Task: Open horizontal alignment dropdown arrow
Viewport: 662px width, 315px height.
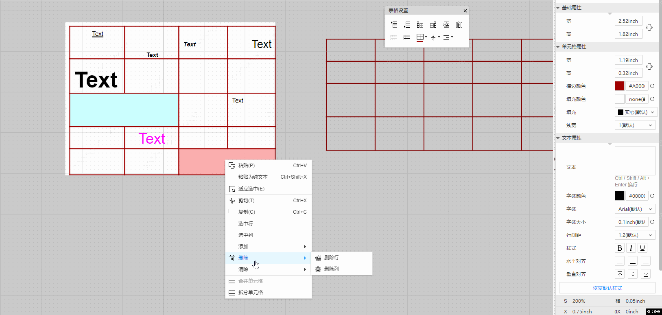Action: (452, 37)
